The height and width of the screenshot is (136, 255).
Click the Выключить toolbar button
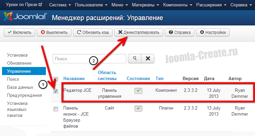pyautogui.click(x=54, y=32)
